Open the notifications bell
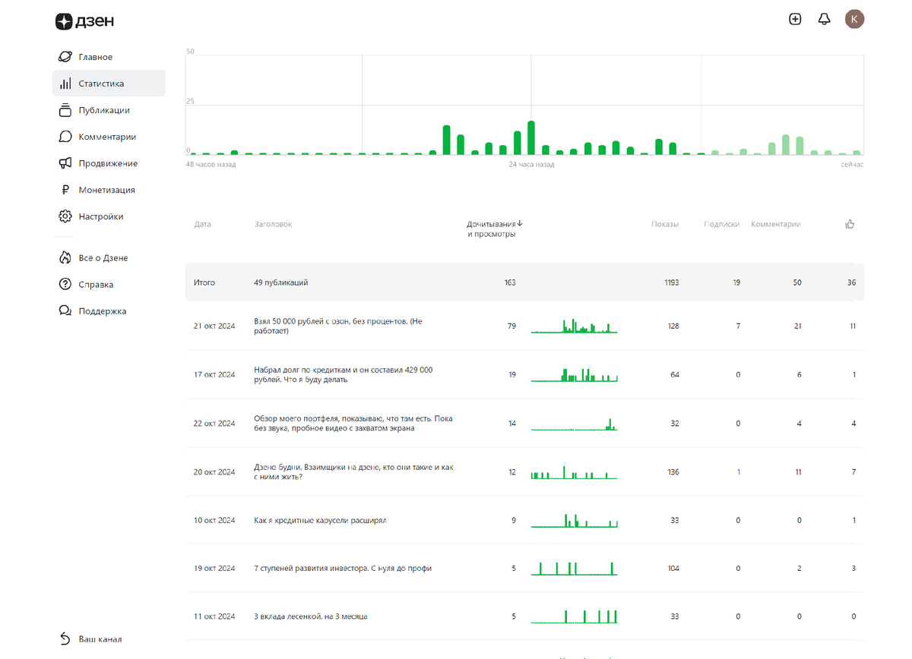Screen dimensions: 912x659 click(824, 19)
